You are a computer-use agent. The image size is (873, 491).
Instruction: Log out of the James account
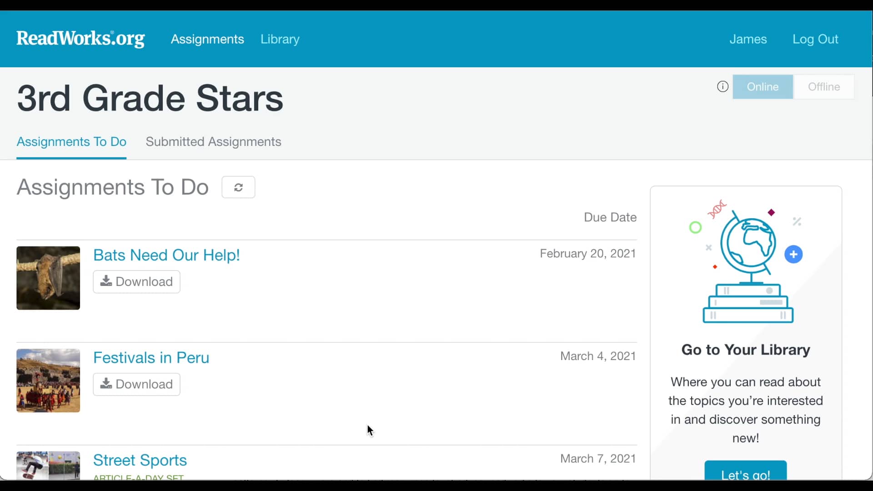coord(815,39)
